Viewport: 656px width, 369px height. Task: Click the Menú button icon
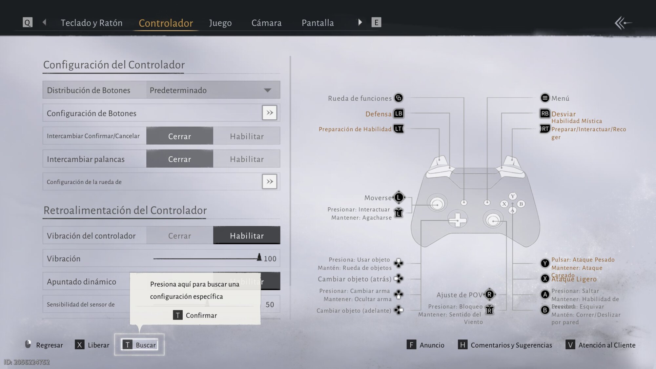[x=545, y=98]
